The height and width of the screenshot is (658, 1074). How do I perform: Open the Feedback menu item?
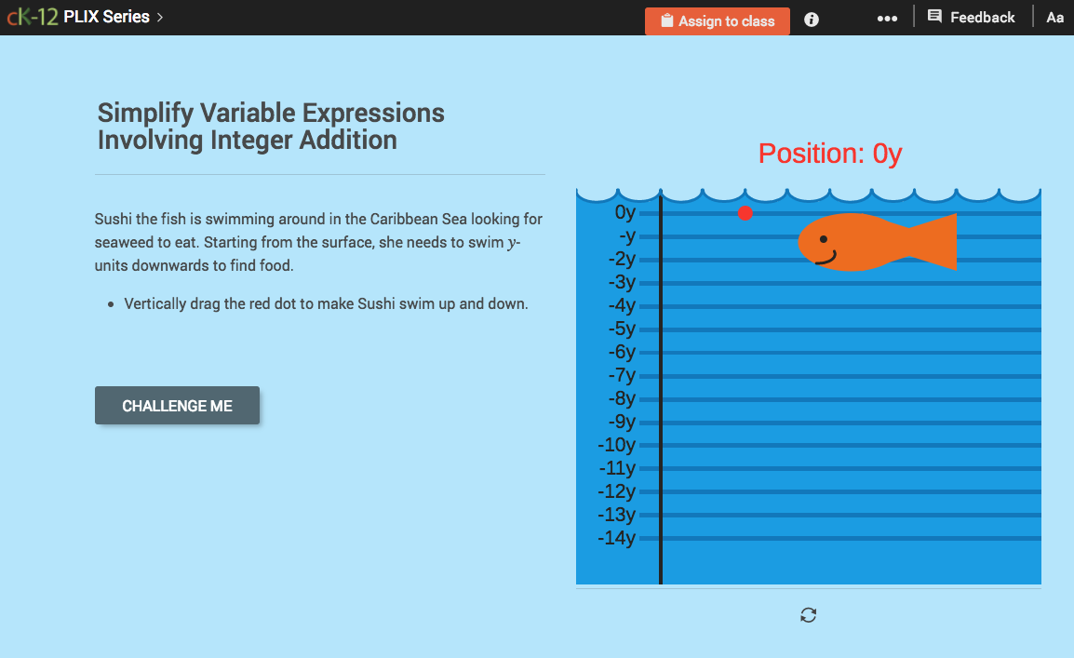point(972,17)
